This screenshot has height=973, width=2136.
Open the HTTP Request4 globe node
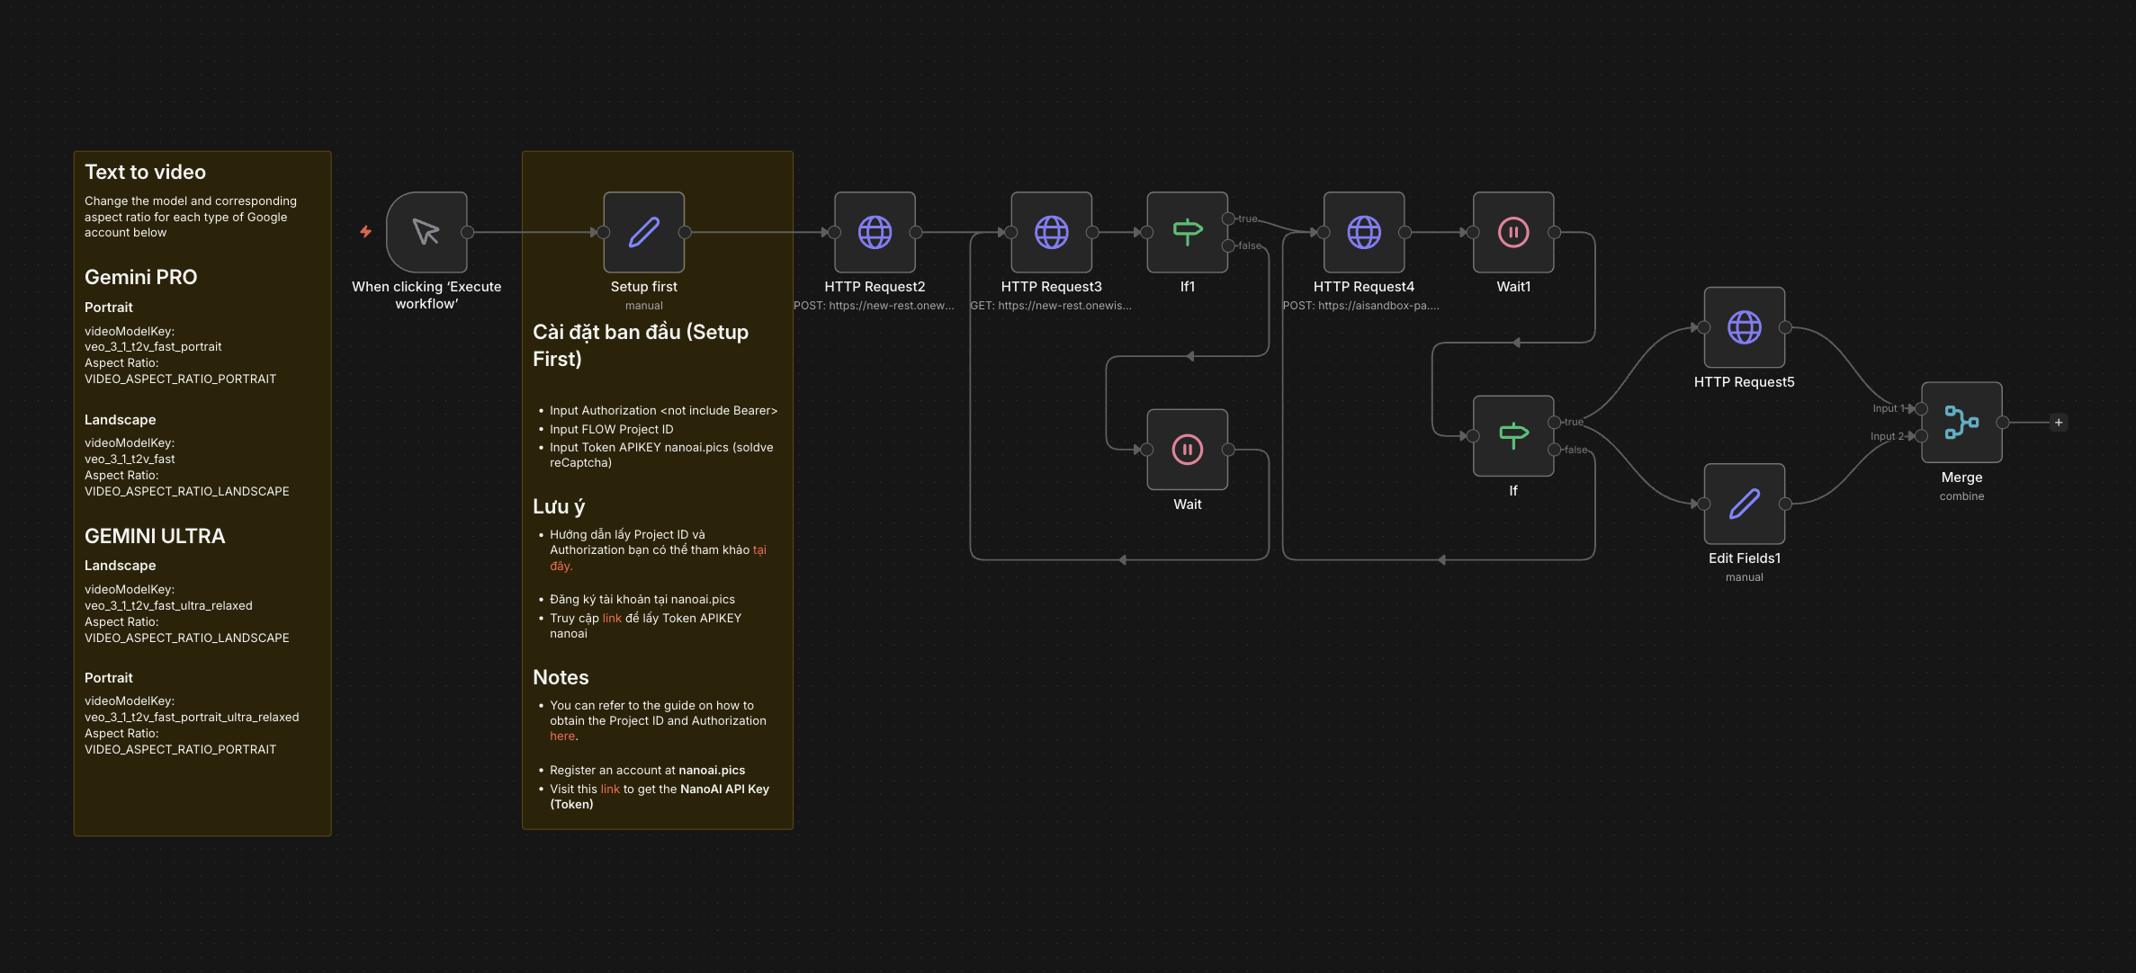(x=1363, y=232)
